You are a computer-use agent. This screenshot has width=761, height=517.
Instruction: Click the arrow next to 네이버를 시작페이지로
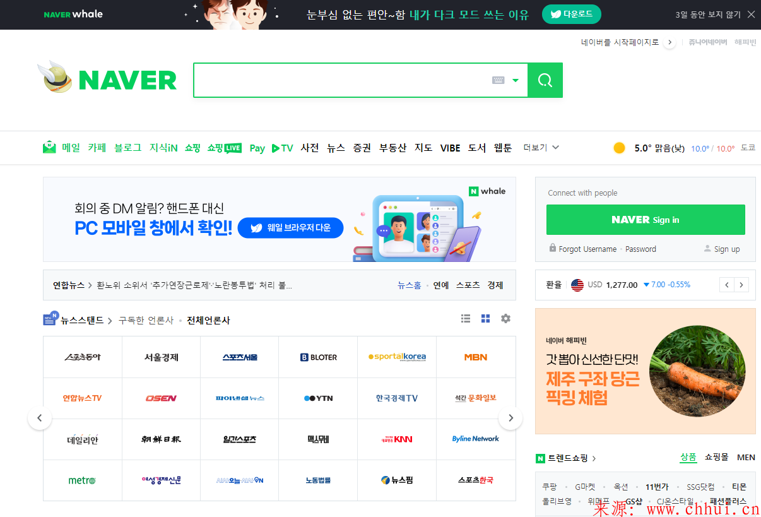pyautogui.click(x=670, y=42)
